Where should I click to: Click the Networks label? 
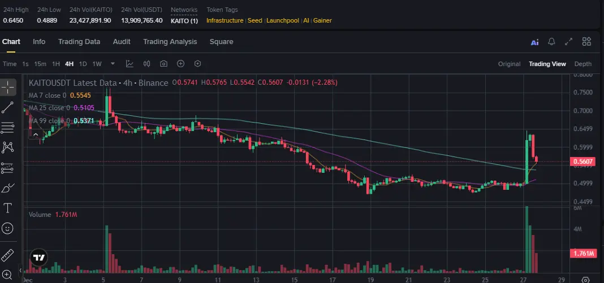pos(184,10)
